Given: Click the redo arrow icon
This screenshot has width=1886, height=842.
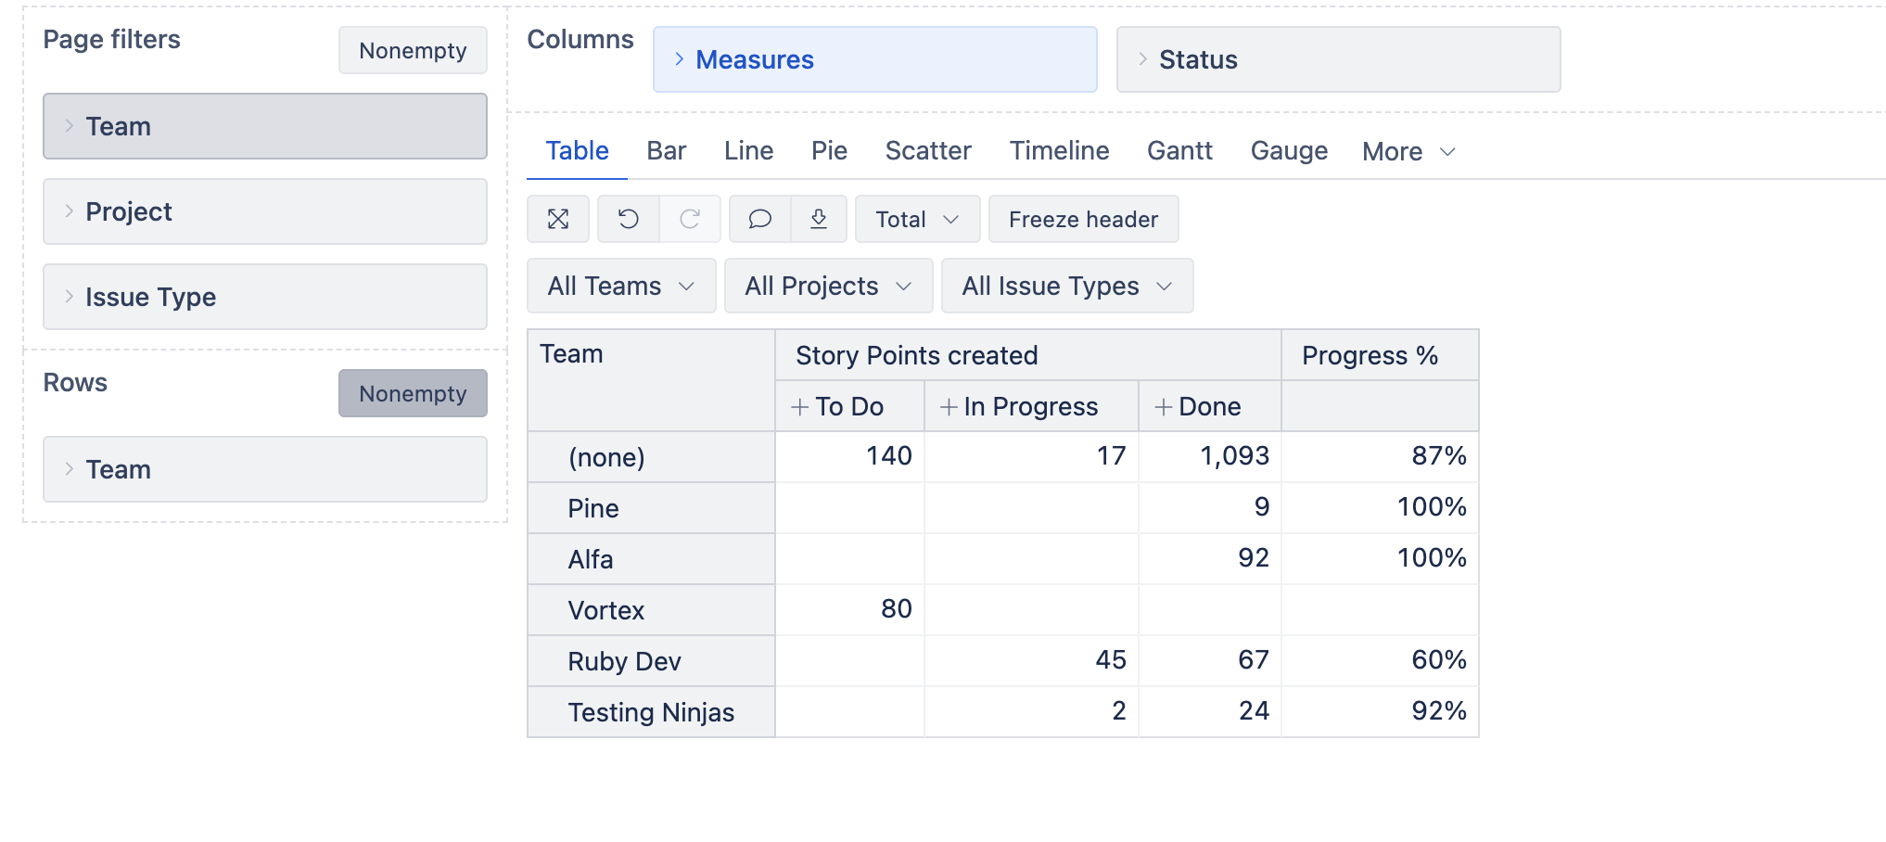Looking at the screenshot, I should click(690, 219).
